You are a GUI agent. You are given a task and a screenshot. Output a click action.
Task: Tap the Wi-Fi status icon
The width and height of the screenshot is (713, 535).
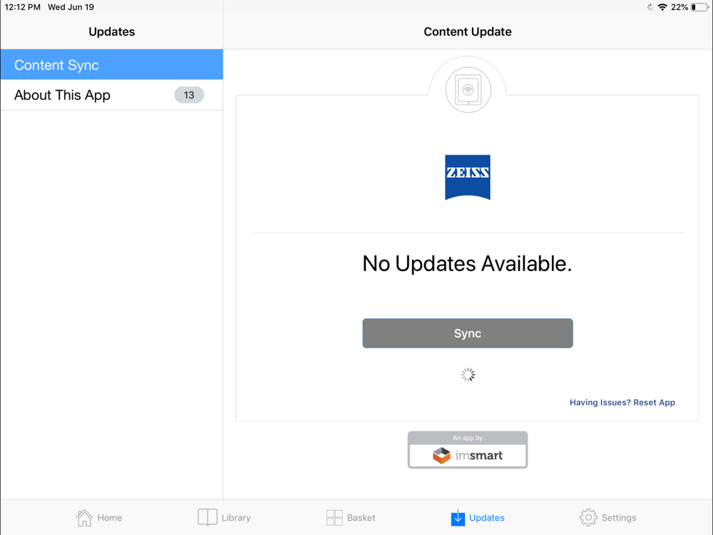[x=662, y=7]
